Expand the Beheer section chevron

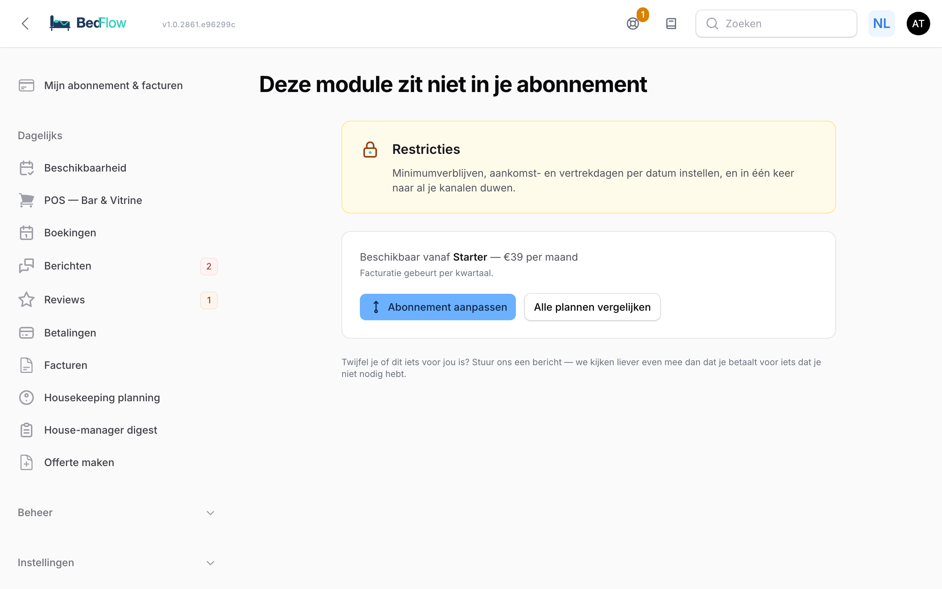210,513
